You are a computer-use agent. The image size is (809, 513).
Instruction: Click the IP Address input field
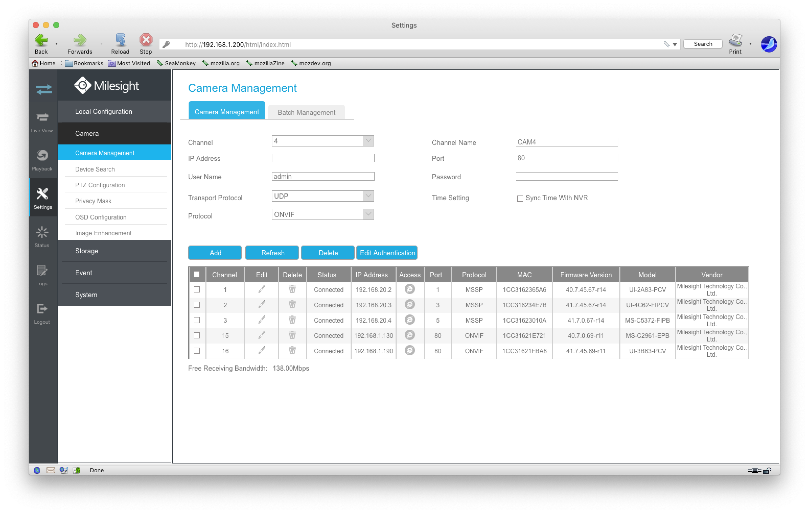click(x=322, y=158)
